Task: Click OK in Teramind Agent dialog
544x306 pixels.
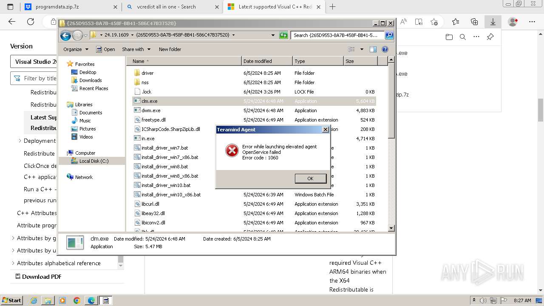Action: [x=310, y=178]
